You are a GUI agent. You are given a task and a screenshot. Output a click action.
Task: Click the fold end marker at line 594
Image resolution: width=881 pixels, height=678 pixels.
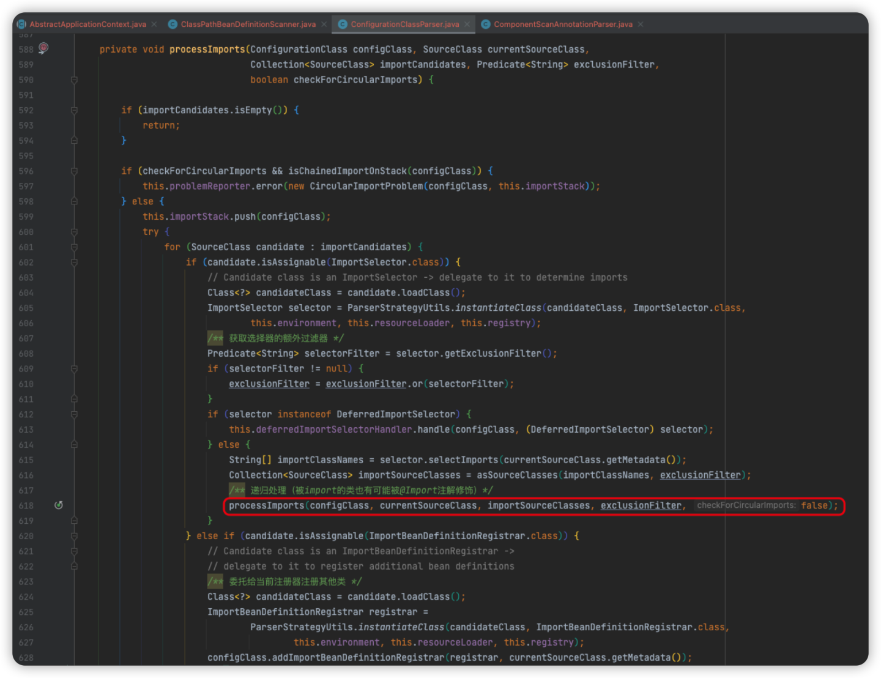click(74, 140)
